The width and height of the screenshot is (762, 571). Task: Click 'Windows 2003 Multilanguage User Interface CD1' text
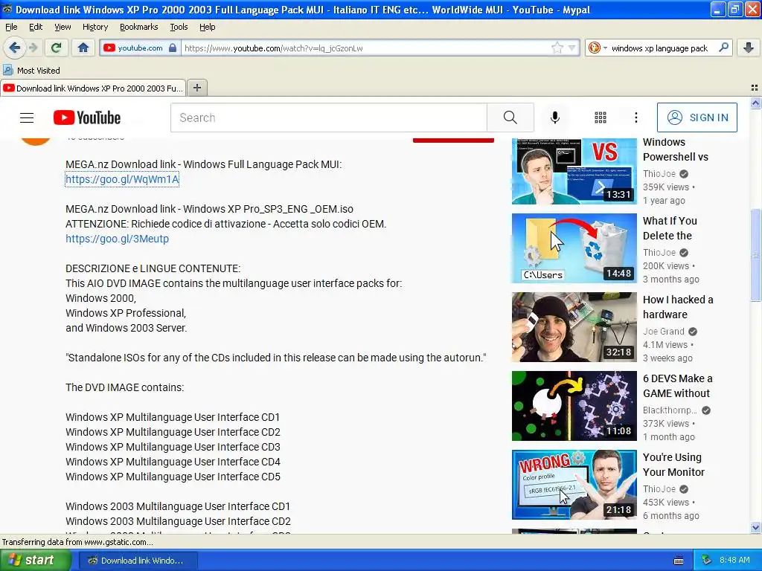[x=178, y=506]
